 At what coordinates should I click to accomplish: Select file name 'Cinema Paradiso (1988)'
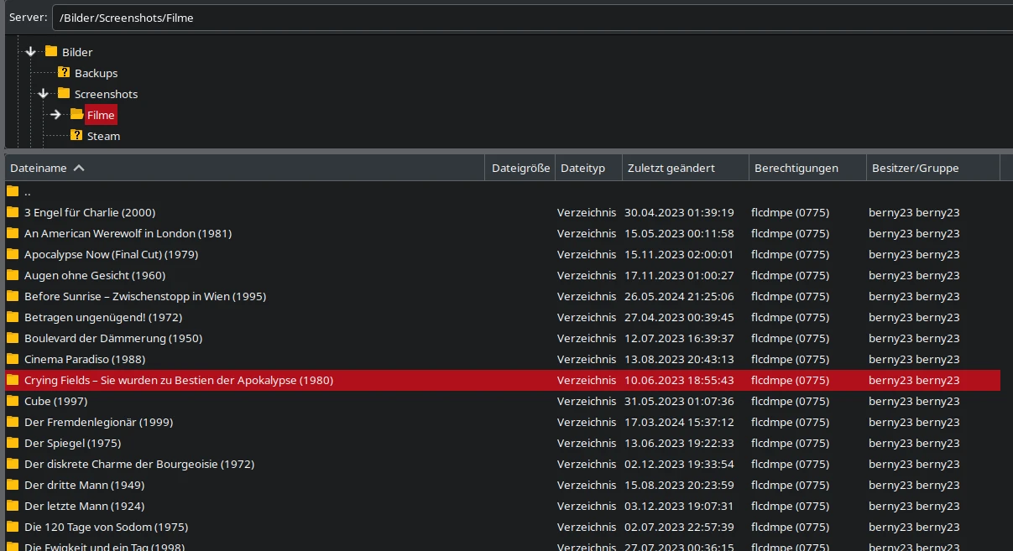[x=85, y=359]
